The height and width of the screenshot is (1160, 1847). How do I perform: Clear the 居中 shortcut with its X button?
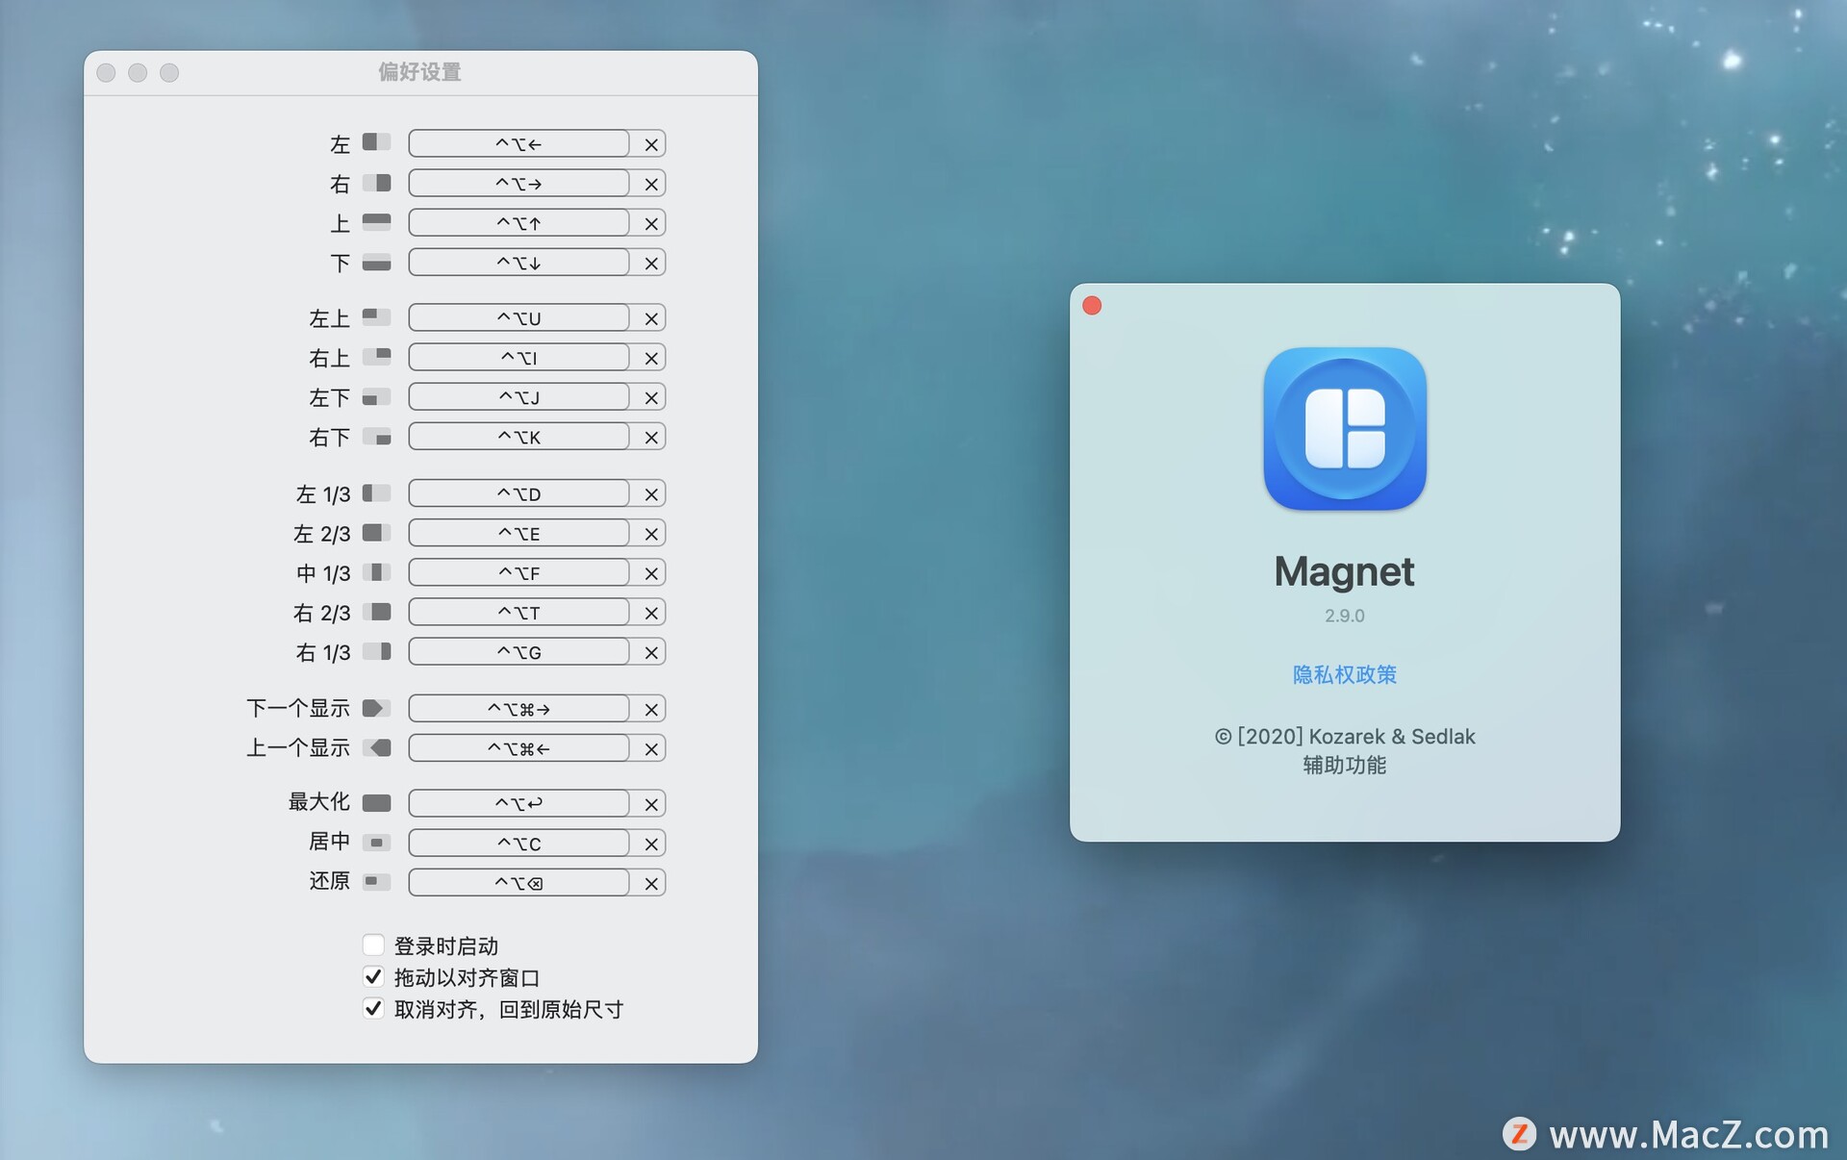click(650, 843)
